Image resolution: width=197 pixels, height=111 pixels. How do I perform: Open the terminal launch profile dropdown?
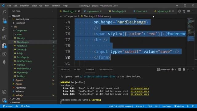(x=175, y=69)
